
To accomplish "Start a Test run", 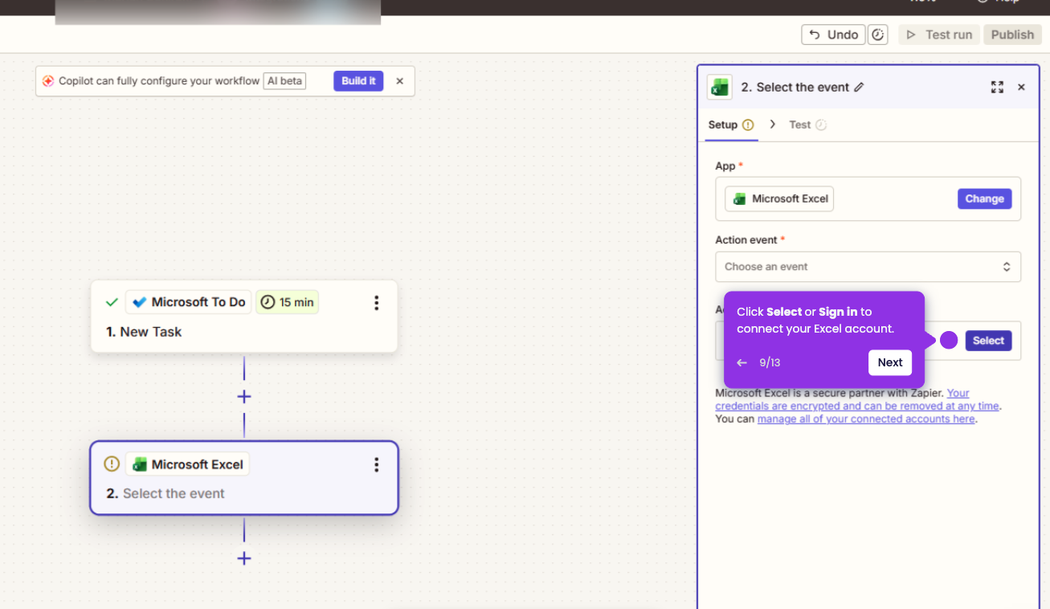I will coord(939,35).
